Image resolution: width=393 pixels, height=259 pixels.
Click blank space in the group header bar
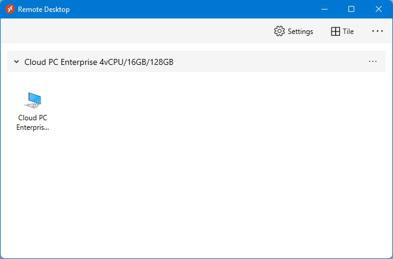268,61
